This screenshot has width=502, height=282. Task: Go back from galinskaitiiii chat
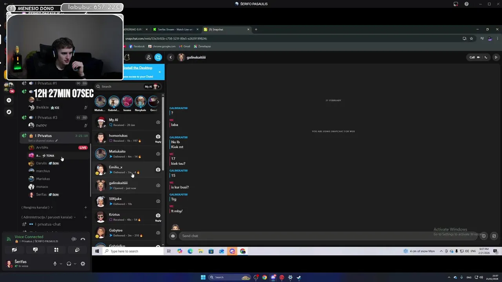point(171,57)
